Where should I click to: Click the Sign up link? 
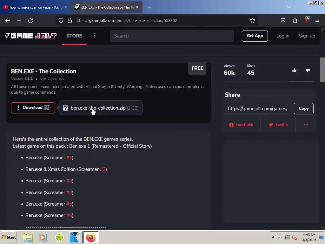tap(307, 36)
